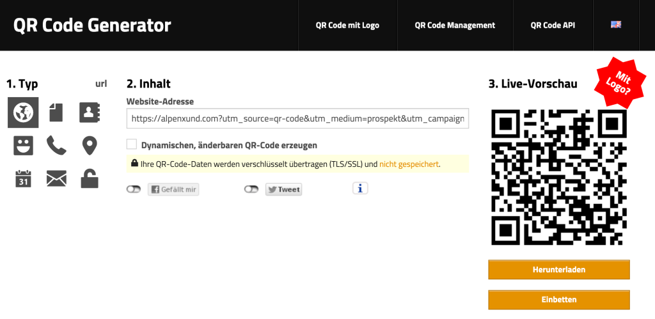Toggle the Twitter Tweet switch

(251, 189)
